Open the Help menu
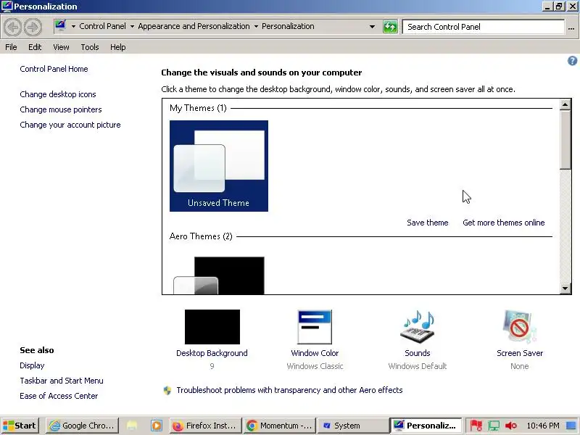 pos(118,47)
